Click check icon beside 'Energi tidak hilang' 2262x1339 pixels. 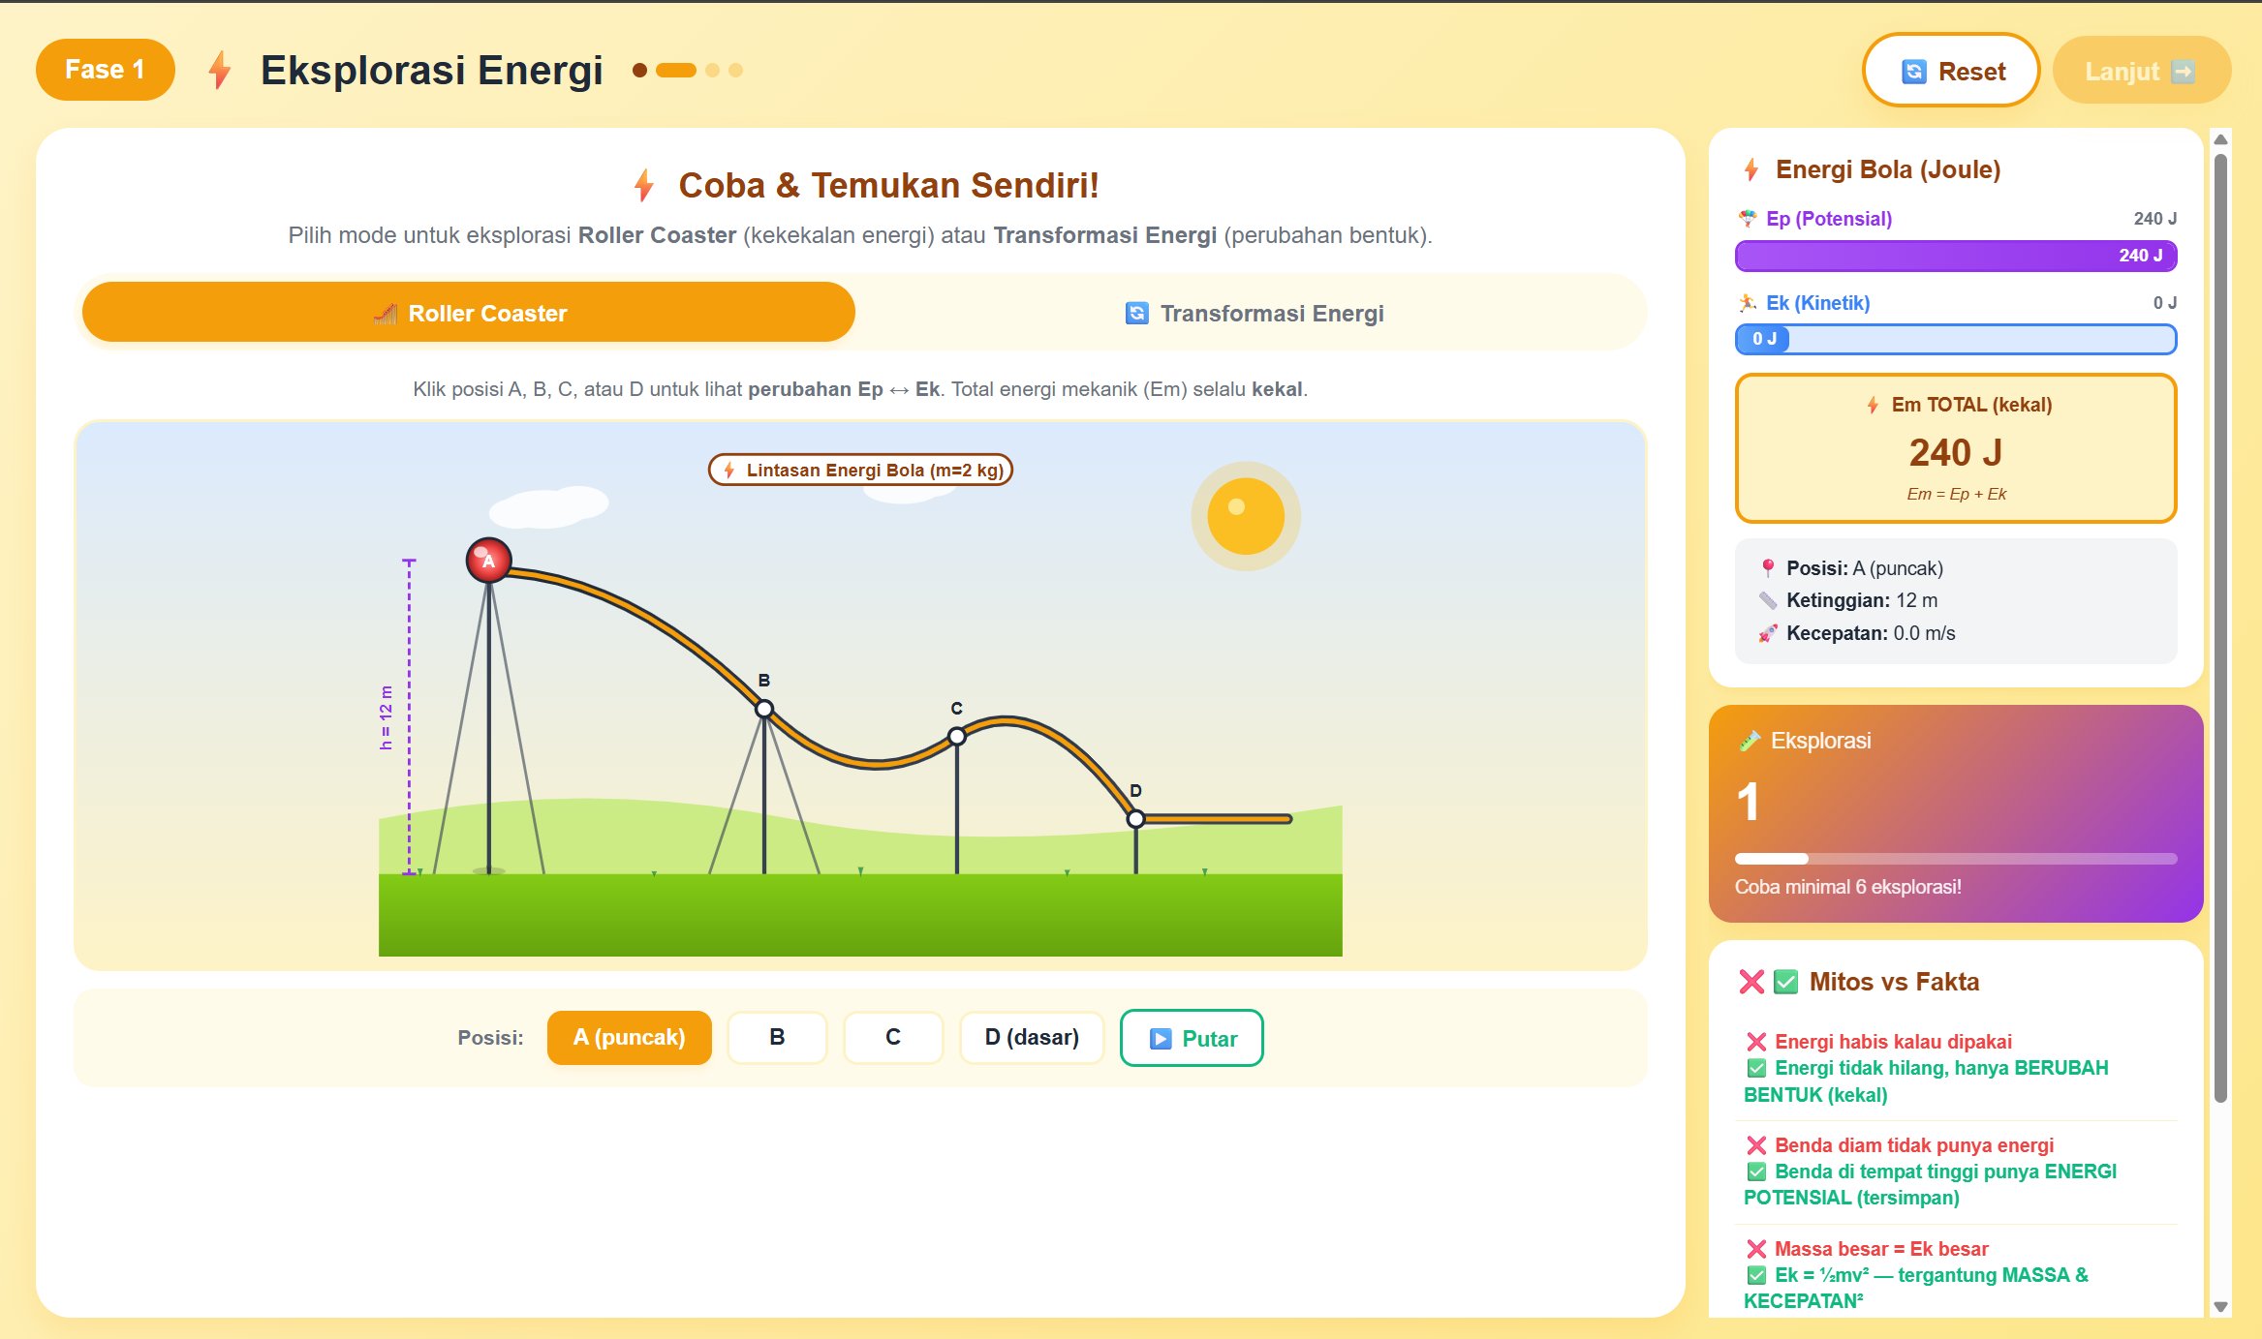[1756, 1068]
